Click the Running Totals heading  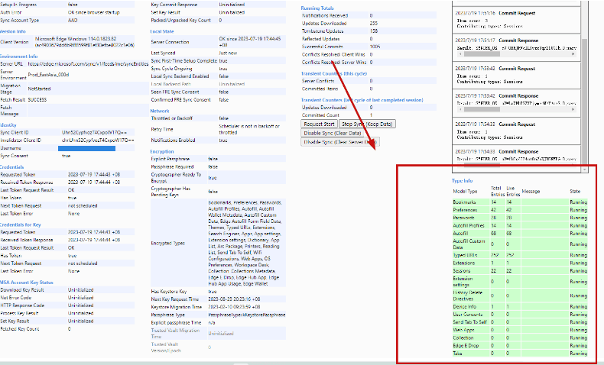[x=317, y=8]
